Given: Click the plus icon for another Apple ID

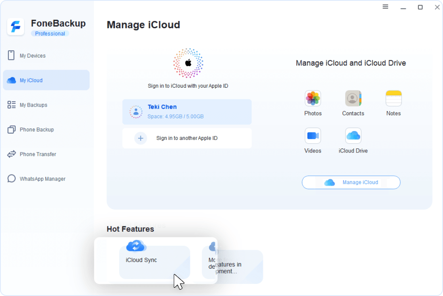Looking at the screenshot, I should pos(141,138).
